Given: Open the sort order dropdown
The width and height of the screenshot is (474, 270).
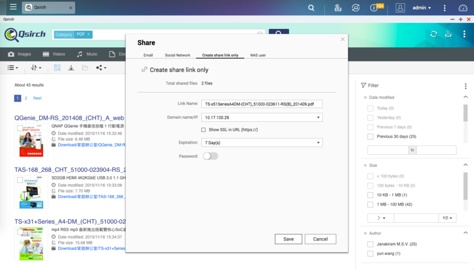Looking at the screenshot, I should pyautogui.click(x=36, y=68).
